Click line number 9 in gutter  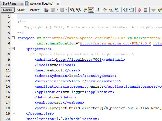[9, 60]
